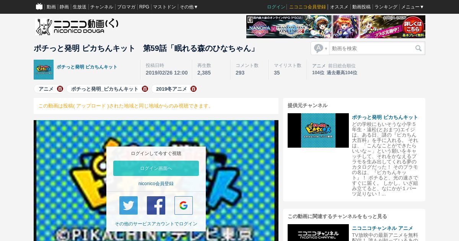Open ブロマガ in top navigation
This screenshot has width=459, height=241.
[126, 7]
